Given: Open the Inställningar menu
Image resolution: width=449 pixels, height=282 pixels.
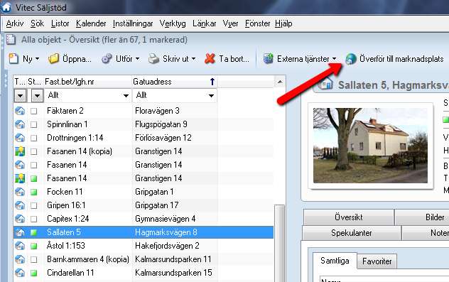Looking at the screenshot, I should pyautogui.click(x=133, y=23).
